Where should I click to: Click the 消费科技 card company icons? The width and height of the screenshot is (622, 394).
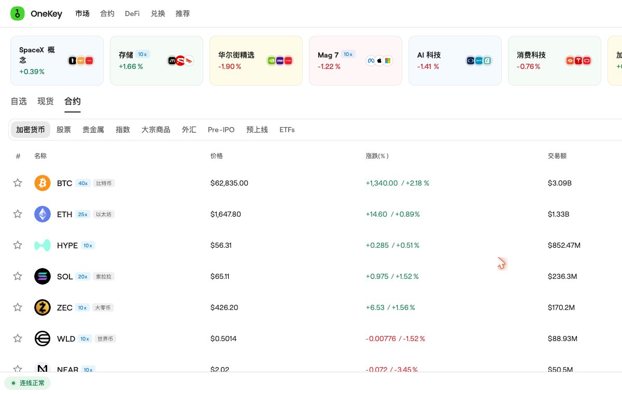pyautogui.click(x=578, y=61)
